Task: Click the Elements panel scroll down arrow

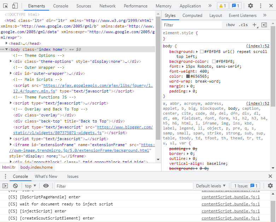Action: [x=158, y=160]
